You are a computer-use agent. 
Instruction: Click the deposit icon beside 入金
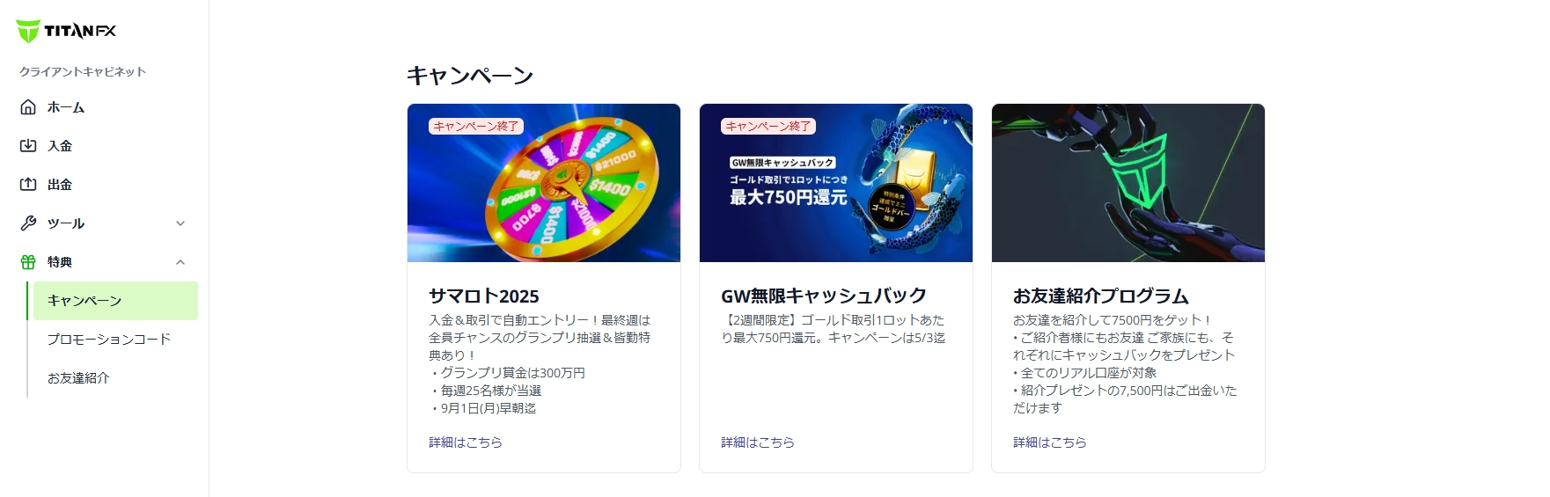click(28, 146)
